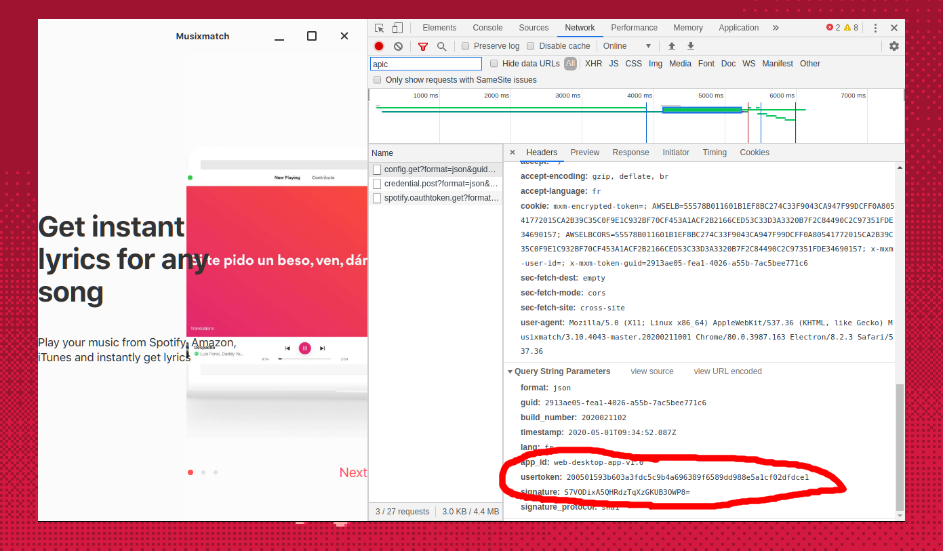Collapse the Query String Parameters section
The width and height of the screenshot is (943, 551).
point(510,371)
